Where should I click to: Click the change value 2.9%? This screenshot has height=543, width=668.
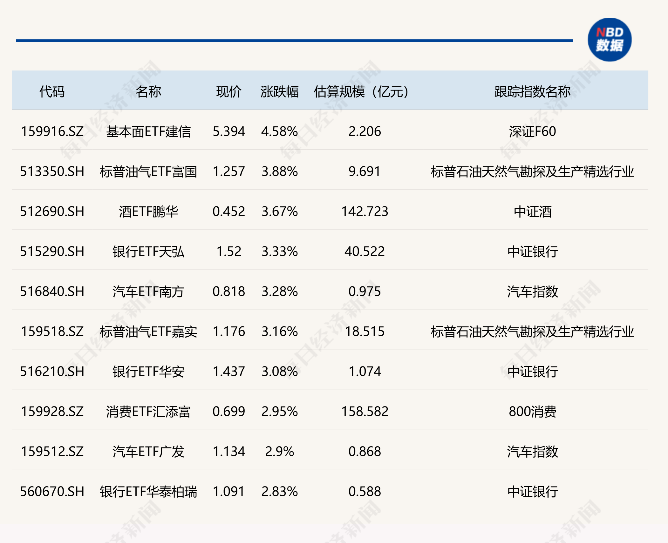click(280, 452)
